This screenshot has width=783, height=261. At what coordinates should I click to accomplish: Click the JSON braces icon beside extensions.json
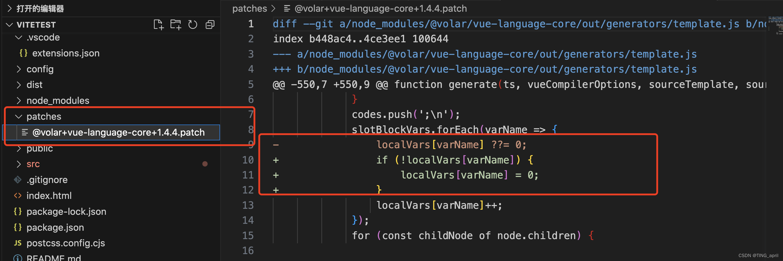(23, 53)
